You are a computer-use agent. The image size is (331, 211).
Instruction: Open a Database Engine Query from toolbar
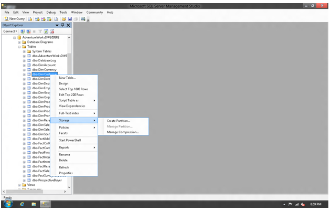[x=30, y=19]
